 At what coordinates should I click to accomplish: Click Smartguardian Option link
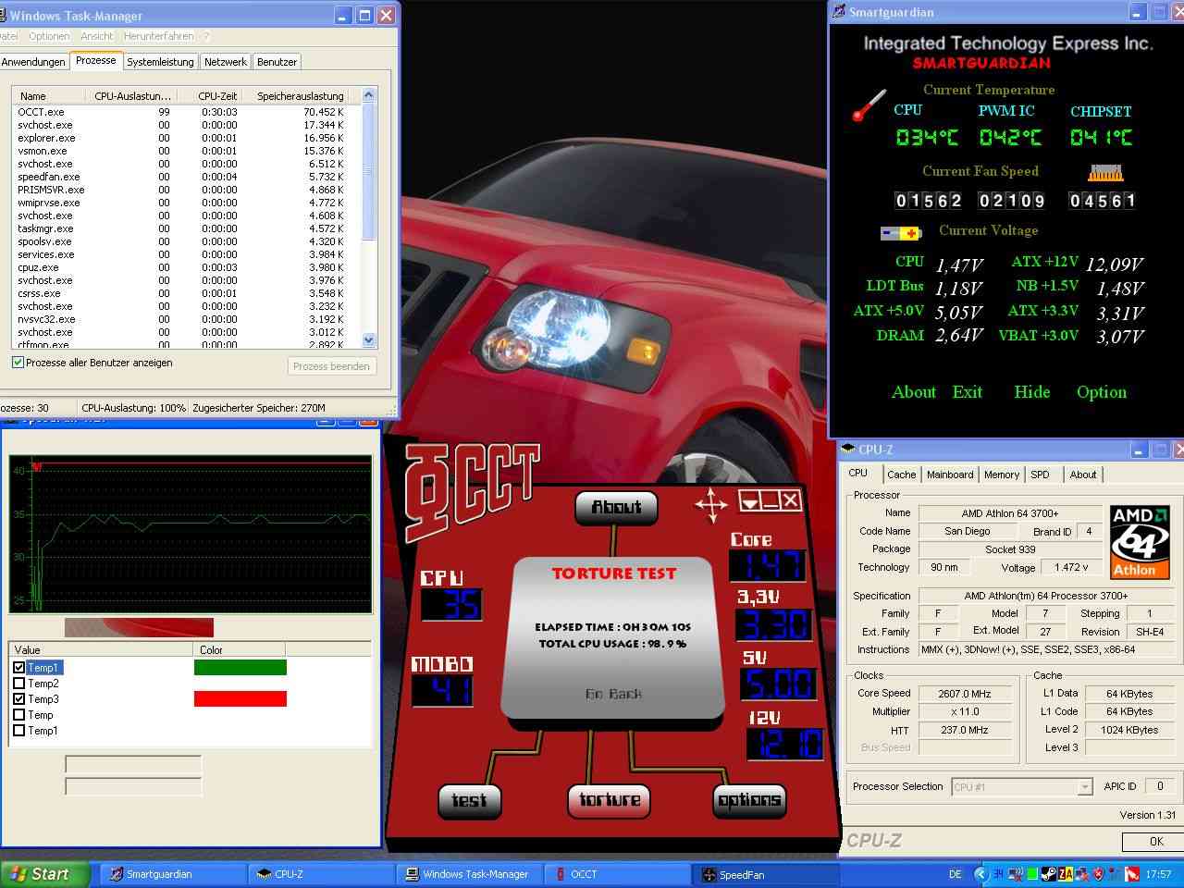[x=1102, y=392]
